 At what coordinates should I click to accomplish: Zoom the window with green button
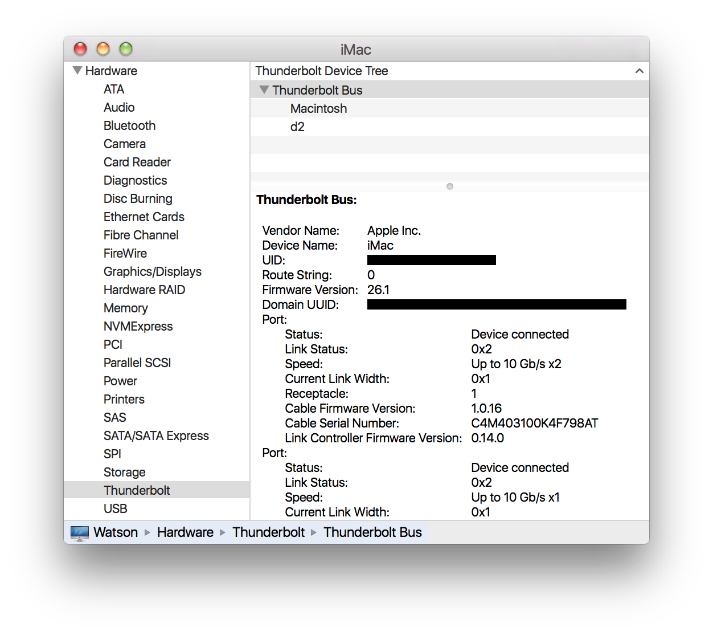126,49
